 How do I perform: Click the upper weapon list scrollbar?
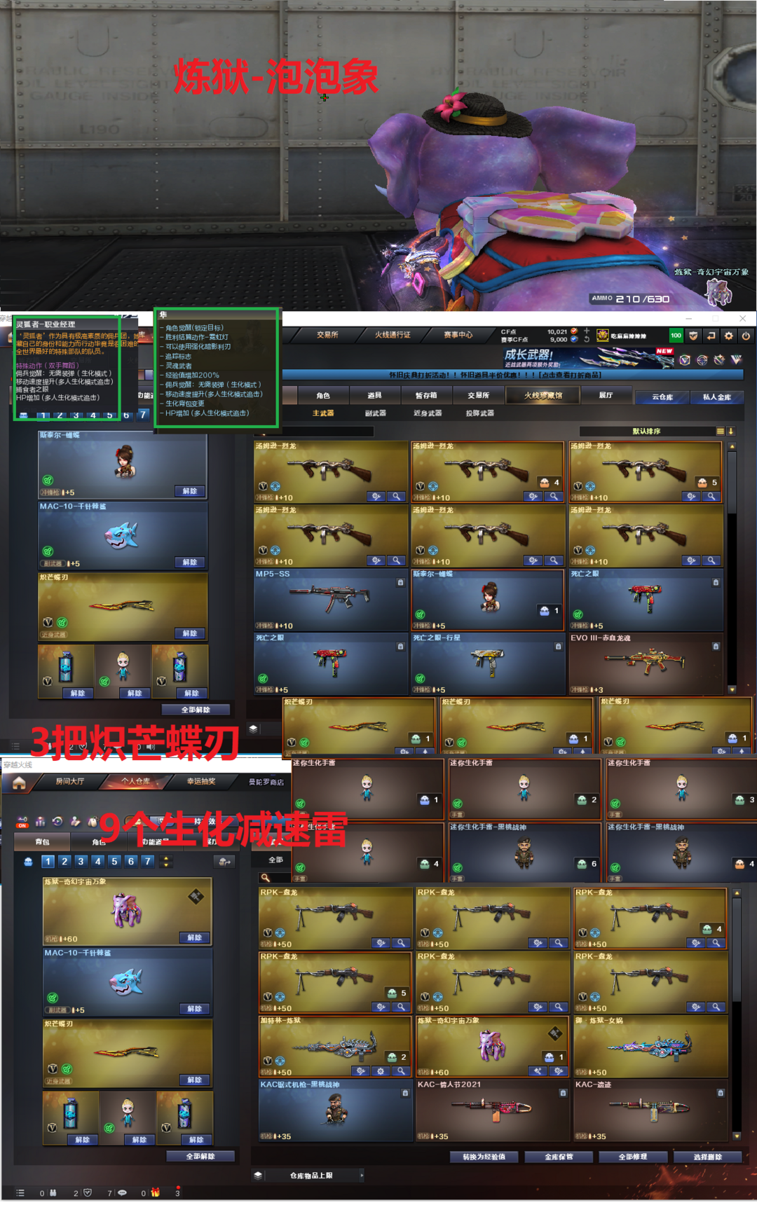[x=732, y=560]
